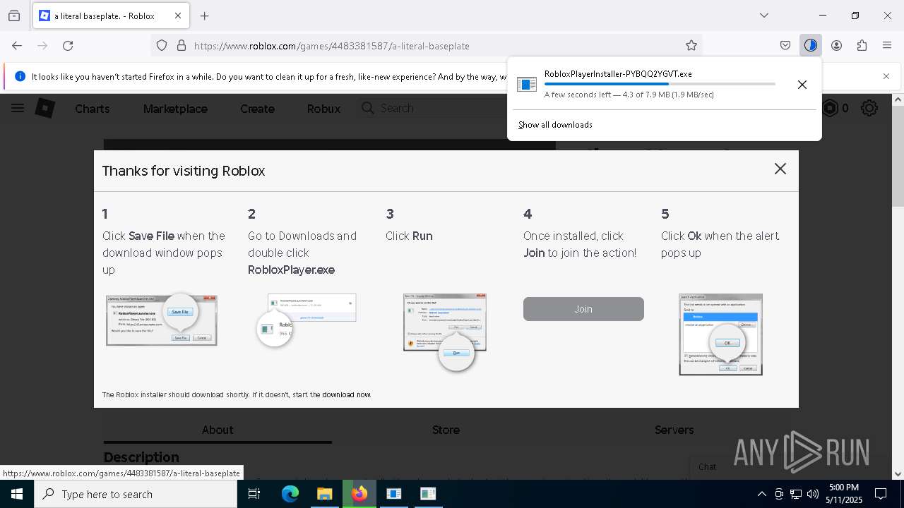Click the Firefox taskbar icon
The image size is (904, 508).
point(359,494)
